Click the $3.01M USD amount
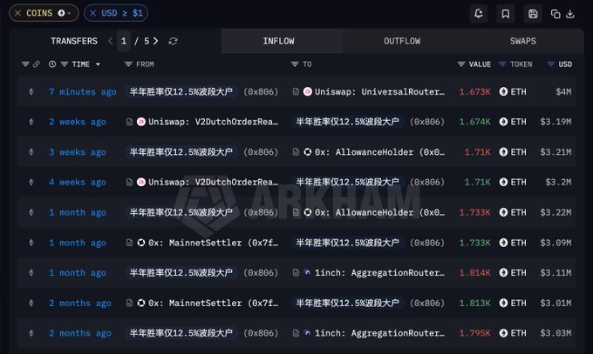Image resolution: width=593 pixels, height=354 pixels. [556, 303]
